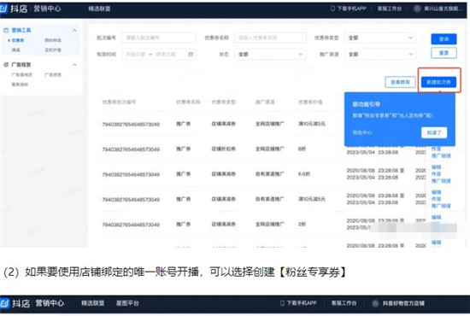Click the 优惠券批次编号 column header
Screen dimensions: 470x316
pyautogui.click(x=119, y=102)
